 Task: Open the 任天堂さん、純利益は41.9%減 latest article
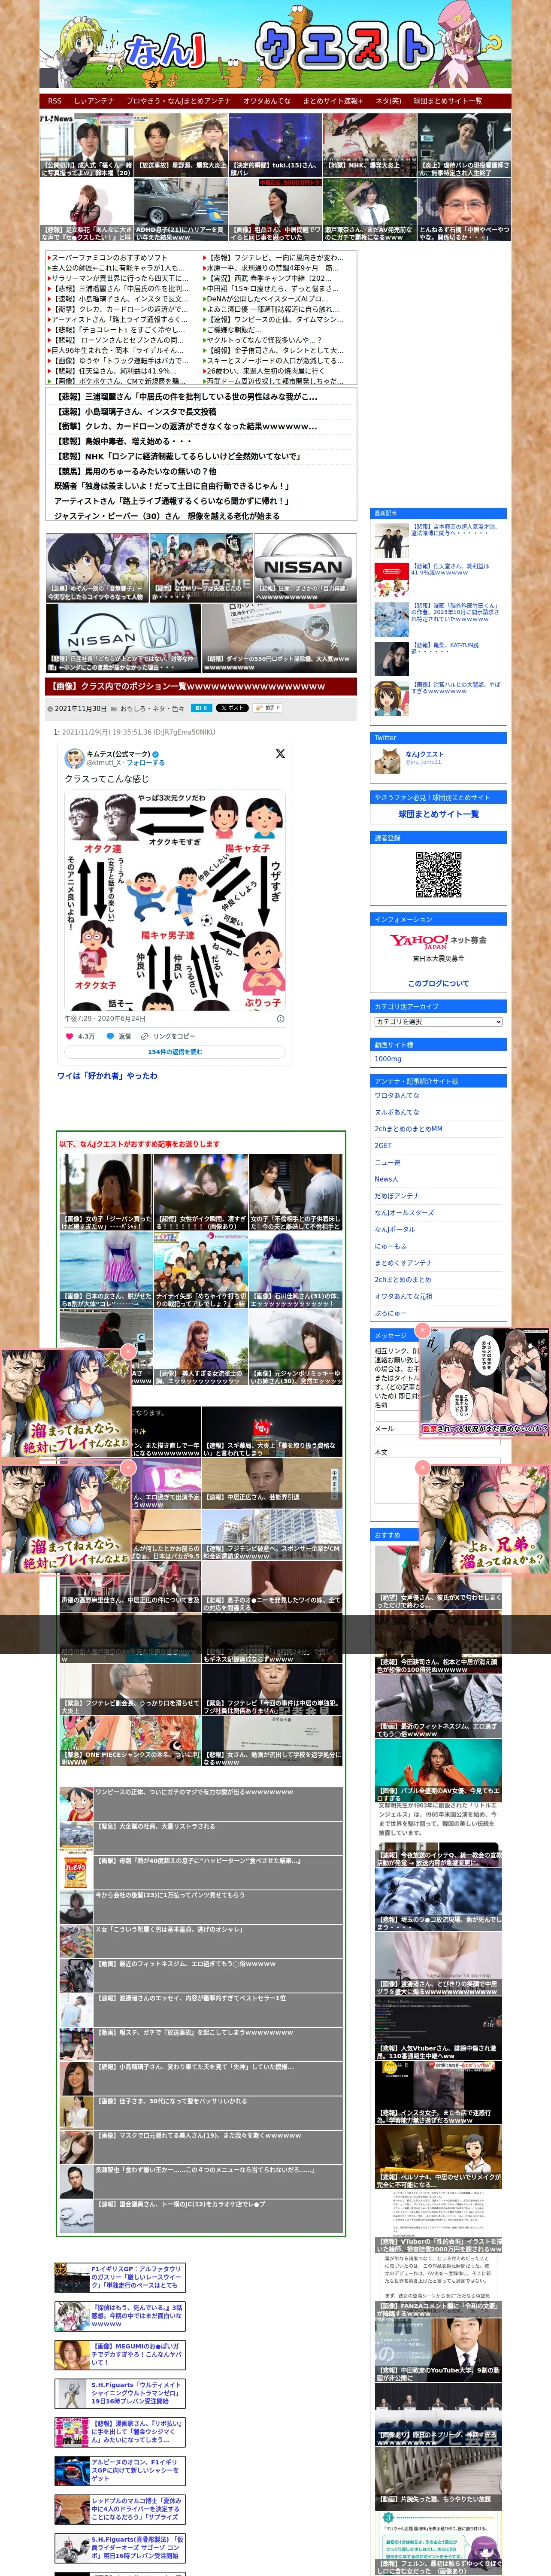click(x=451, y=569)
